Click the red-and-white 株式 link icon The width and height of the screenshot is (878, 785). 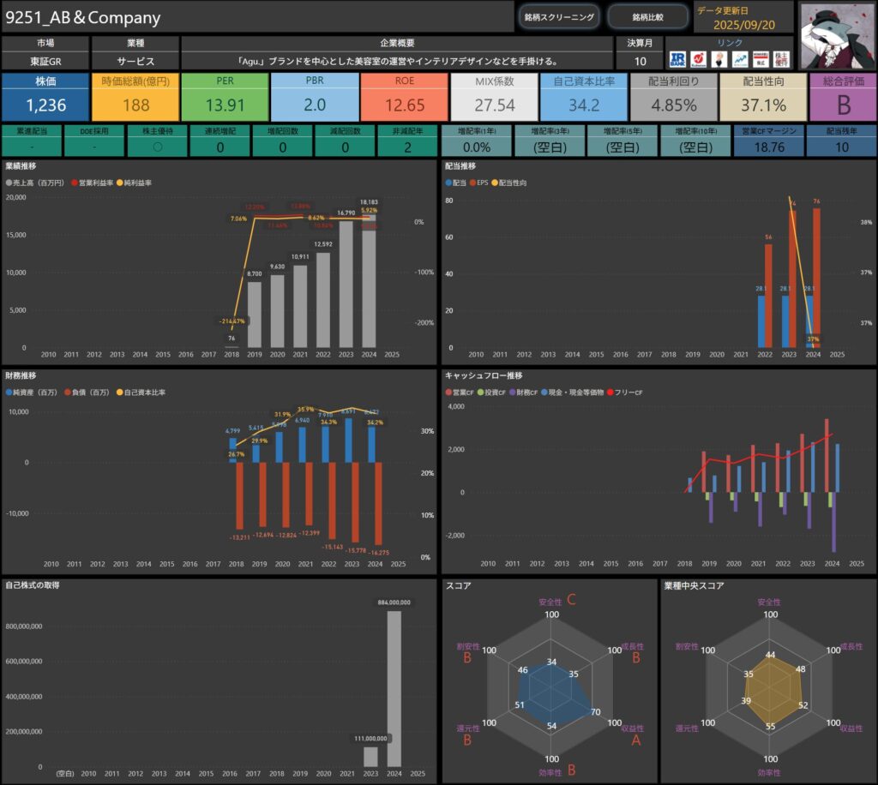pyautogui.click(x=760, y=59)
